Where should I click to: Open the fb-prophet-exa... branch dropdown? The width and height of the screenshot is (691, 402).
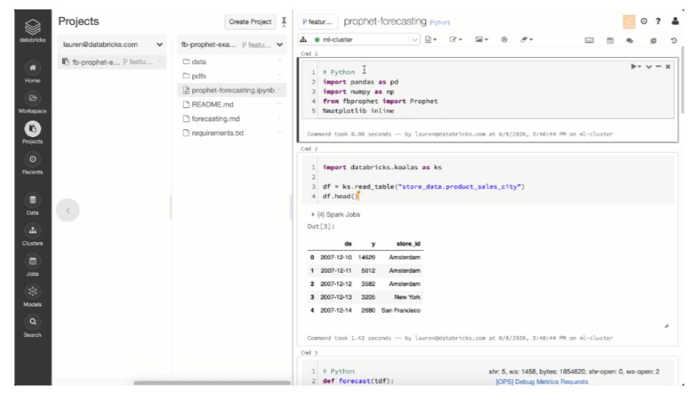(232, 44)
